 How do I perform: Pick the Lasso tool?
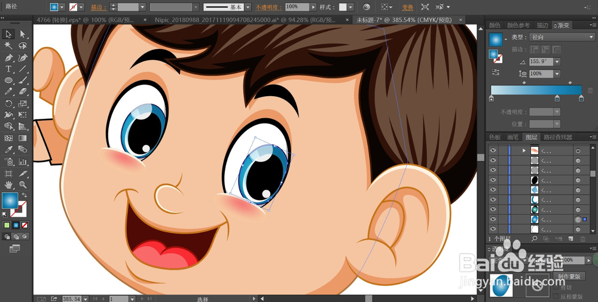tap(23, 46)
